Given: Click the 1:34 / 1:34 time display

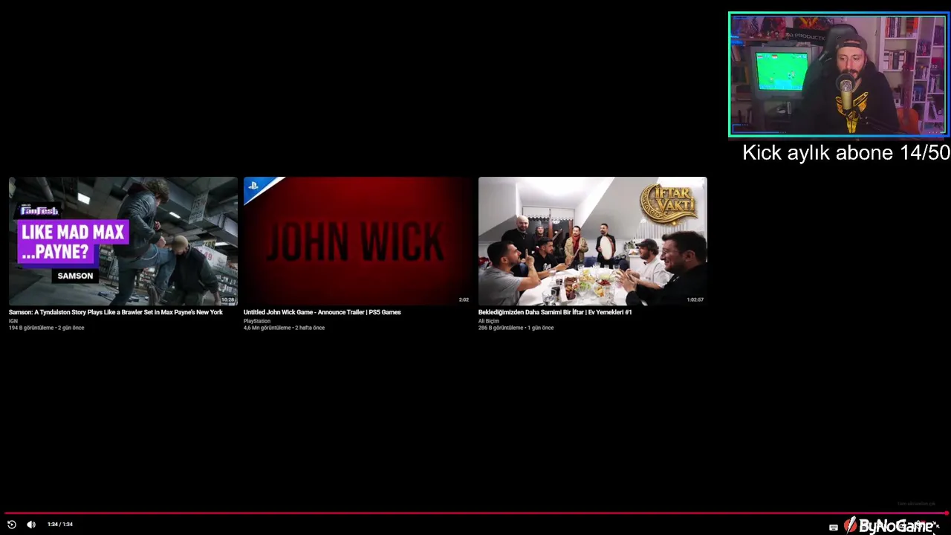Looking at the screenshot, I should click(60, 525).
